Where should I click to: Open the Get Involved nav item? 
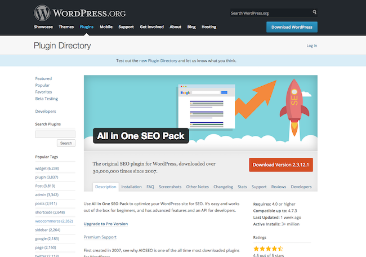151,27
